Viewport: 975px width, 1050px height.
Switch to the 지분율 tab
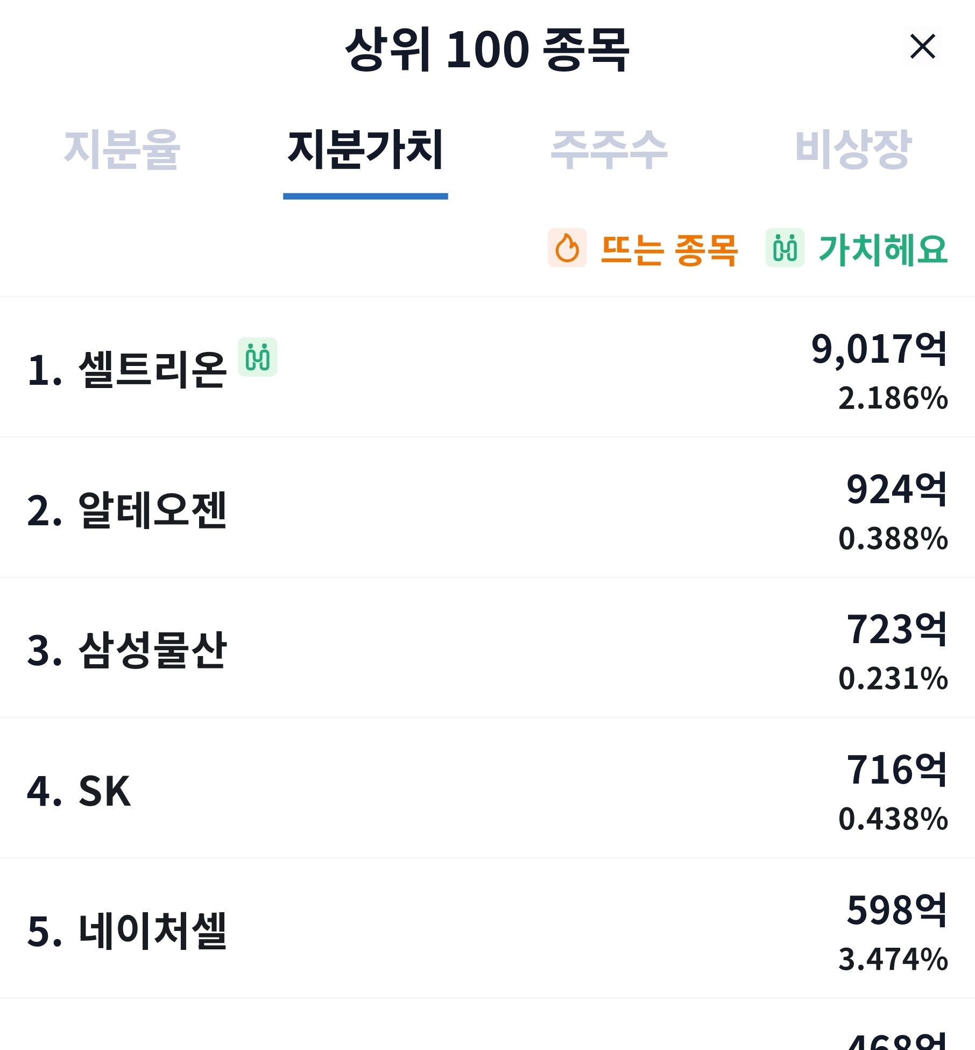tap(122, 149)
